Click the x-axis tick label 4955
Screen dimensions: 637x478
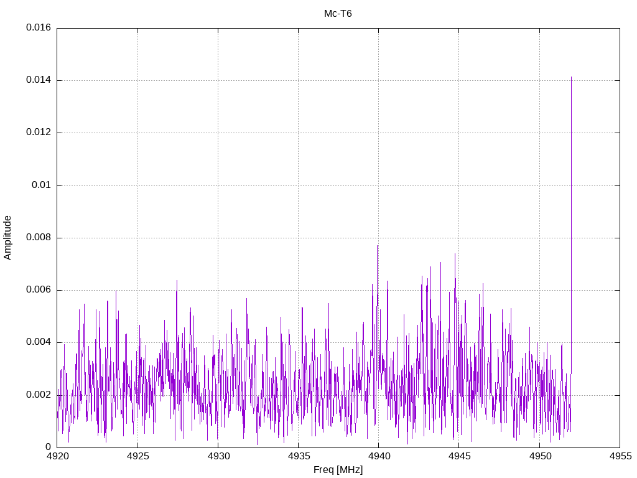620,457
